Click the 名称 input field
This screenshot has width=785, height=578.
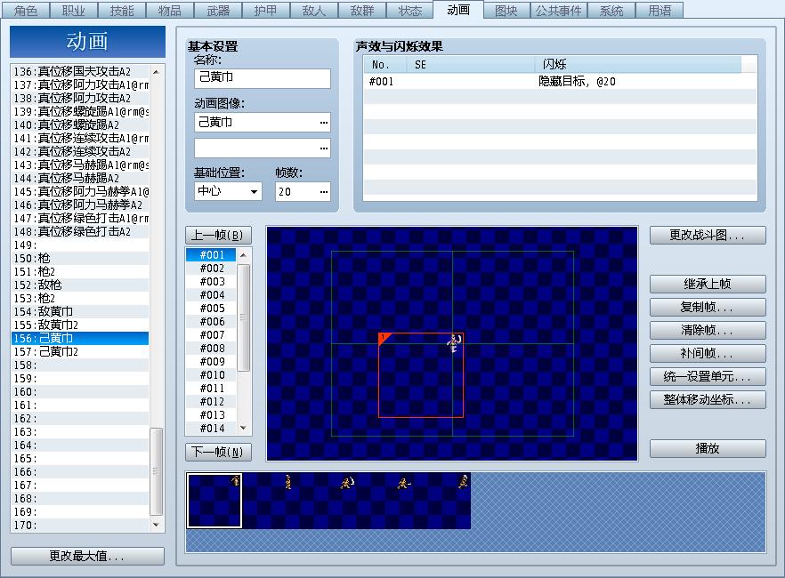pyautogui.click(x=263, y=78)
